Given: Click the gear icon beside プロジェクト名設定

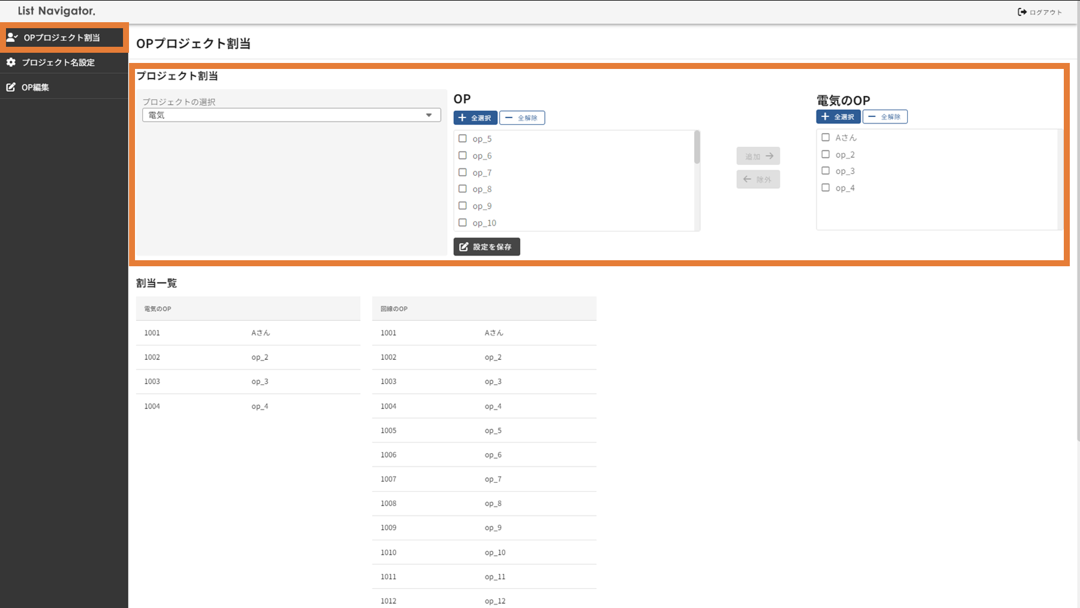Looking at the screenshot, I should pos(11,62).
